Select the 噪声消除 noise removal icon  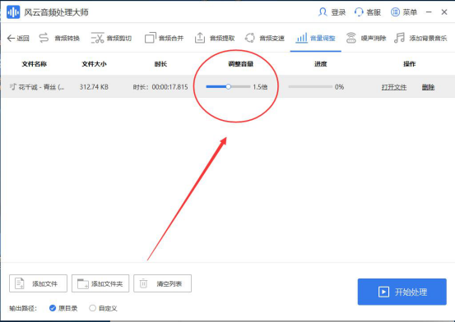pyautogui.click(x=351, y=38)
